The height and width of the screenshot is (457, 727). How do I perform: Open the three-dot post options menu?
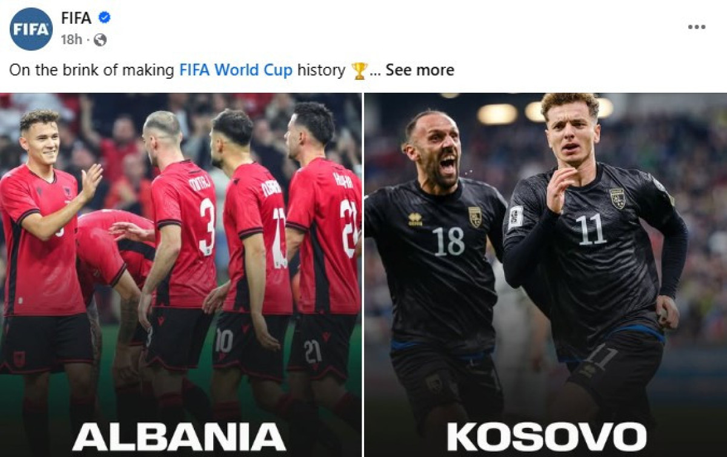[x=697, y=27]
